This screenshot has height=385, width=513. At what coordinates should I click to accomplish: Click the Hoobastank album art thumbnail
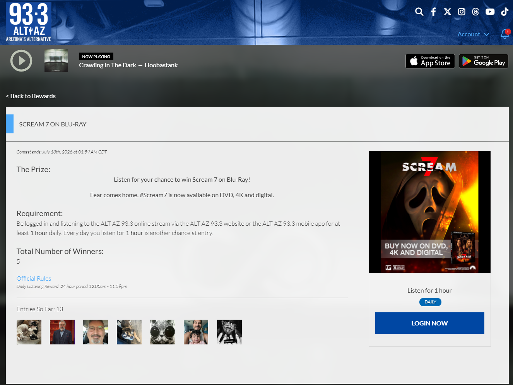coord(56,60)
